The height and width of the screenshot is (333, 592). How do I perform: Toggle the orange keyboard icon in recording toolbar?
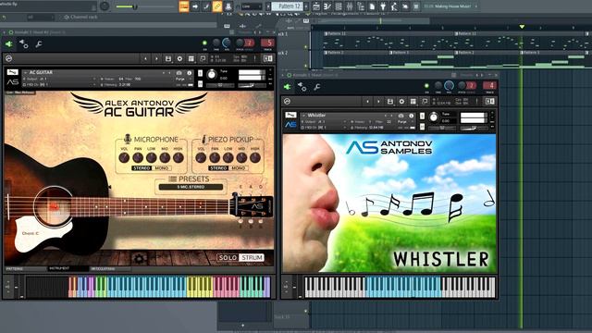[x=184, y=6]
